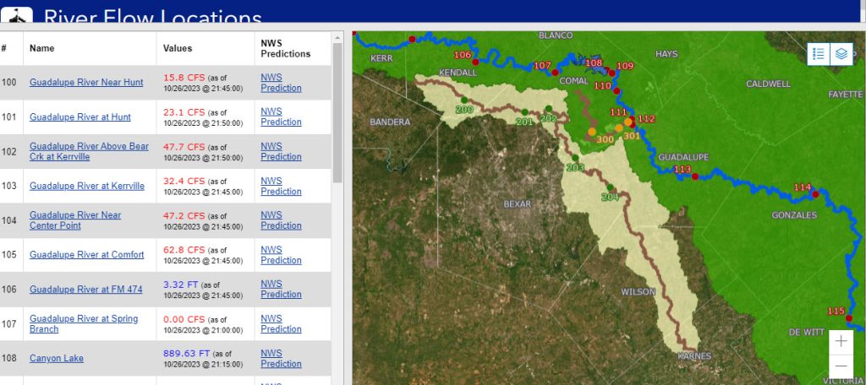The width and height of the screenshot is (866, 385).
Task: Select green map marker 201
Action: point(524,112)
